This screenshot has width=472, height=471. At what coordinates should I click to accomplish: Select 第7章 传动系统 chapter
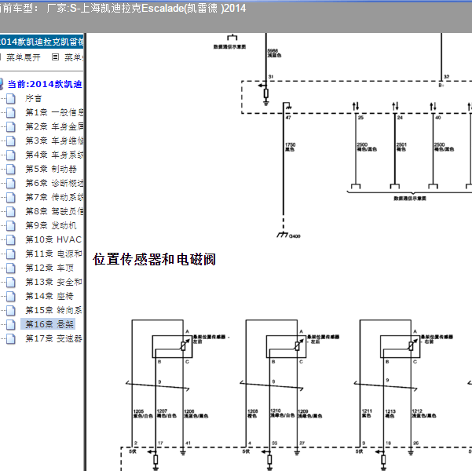pos(54,198)
